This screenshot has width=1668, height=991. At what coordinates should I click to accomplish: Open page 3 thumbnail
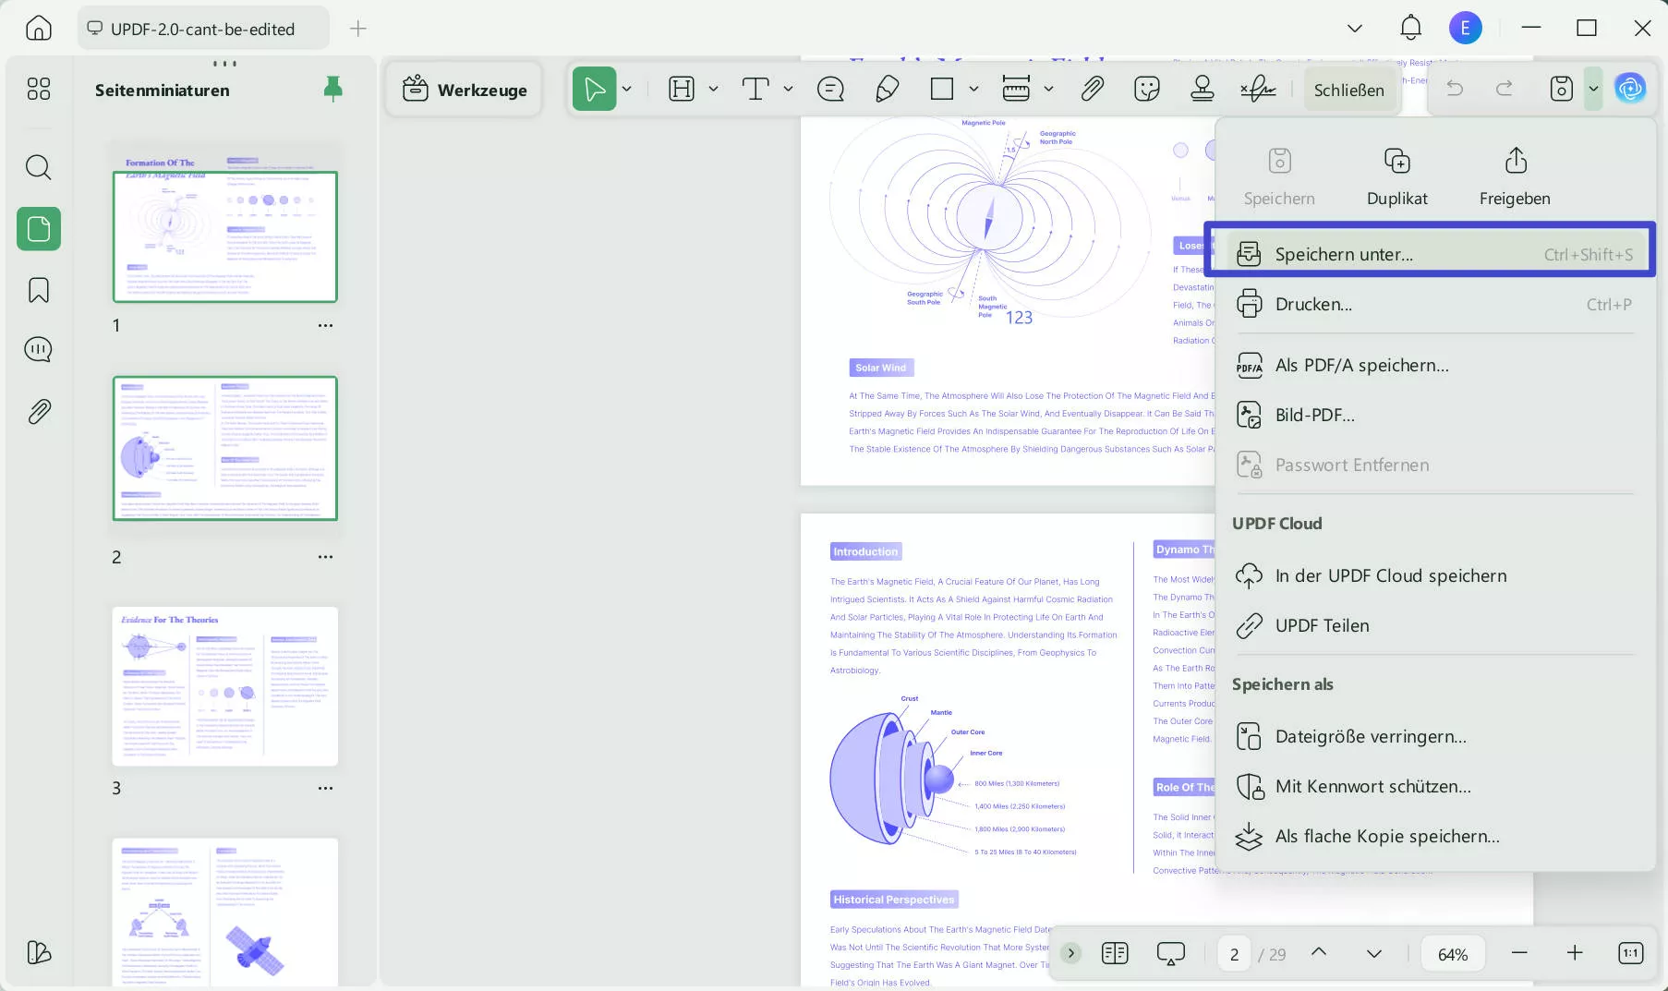tap(224, 686)
